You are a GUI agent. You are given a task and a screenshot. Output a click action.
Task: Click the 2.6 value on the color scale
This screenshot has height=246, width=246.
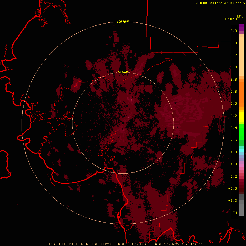click(x=234, y=140)
